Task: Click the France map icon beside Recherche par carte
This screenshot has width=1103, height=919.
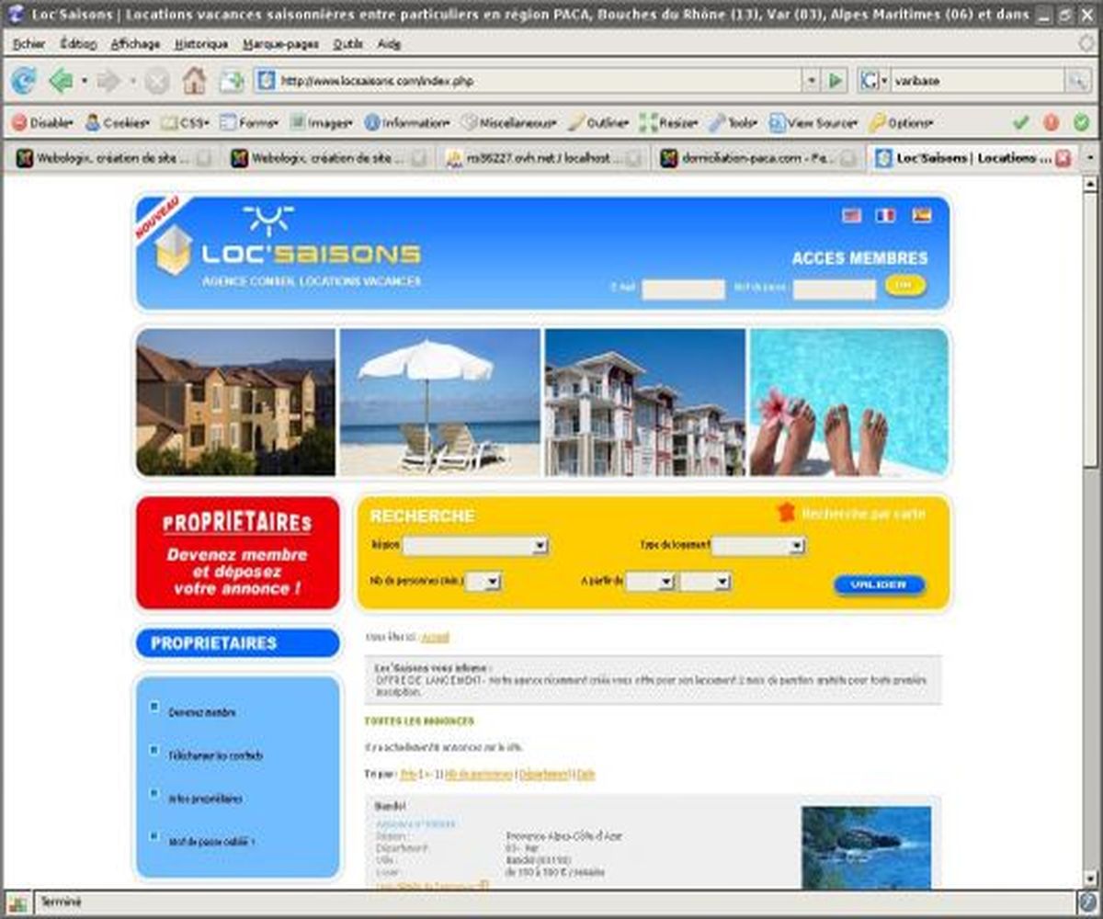Action: point(786,512)
